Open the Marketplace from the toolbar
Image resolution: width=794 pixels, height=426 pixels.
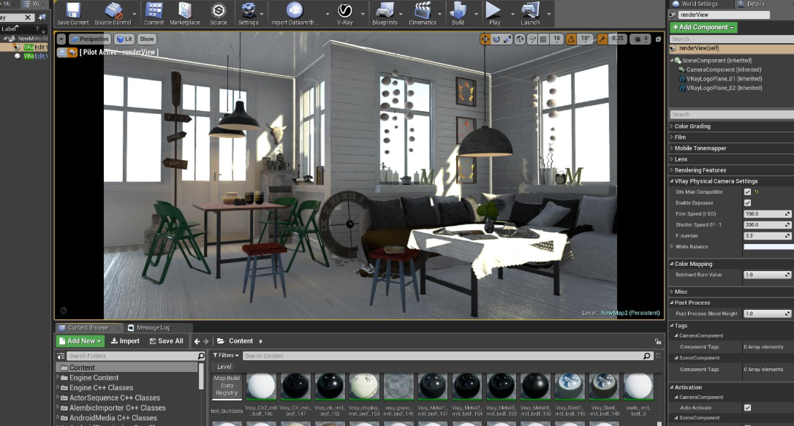click(184, 11)
